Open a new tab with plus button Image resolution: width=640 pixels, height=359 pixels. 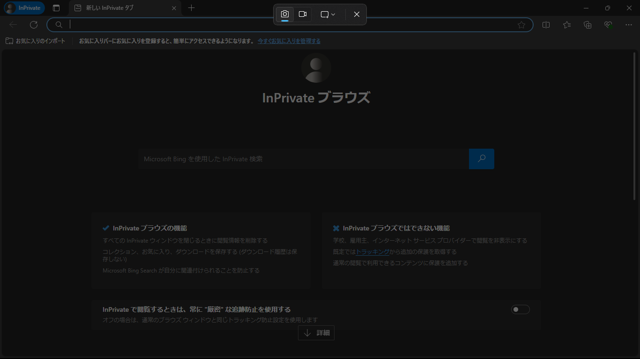pos(191,8)
